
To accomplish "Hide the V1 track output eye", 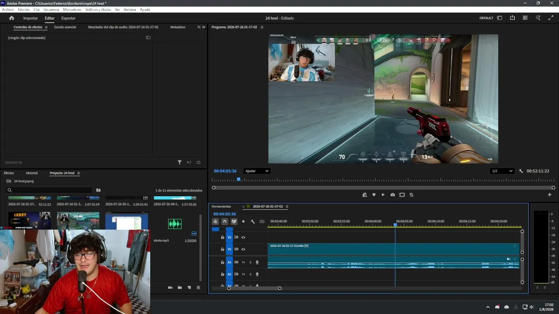I will click(x=243, y=249).
